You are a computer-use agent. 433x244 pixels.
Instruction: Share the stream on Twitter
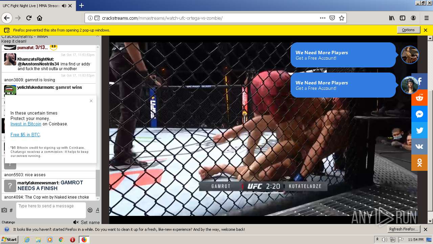pyautogui.click(x=419, y=130)
